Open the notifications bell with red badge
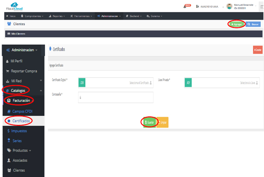This screenshot has height=177, width=264. click(187, 6)
